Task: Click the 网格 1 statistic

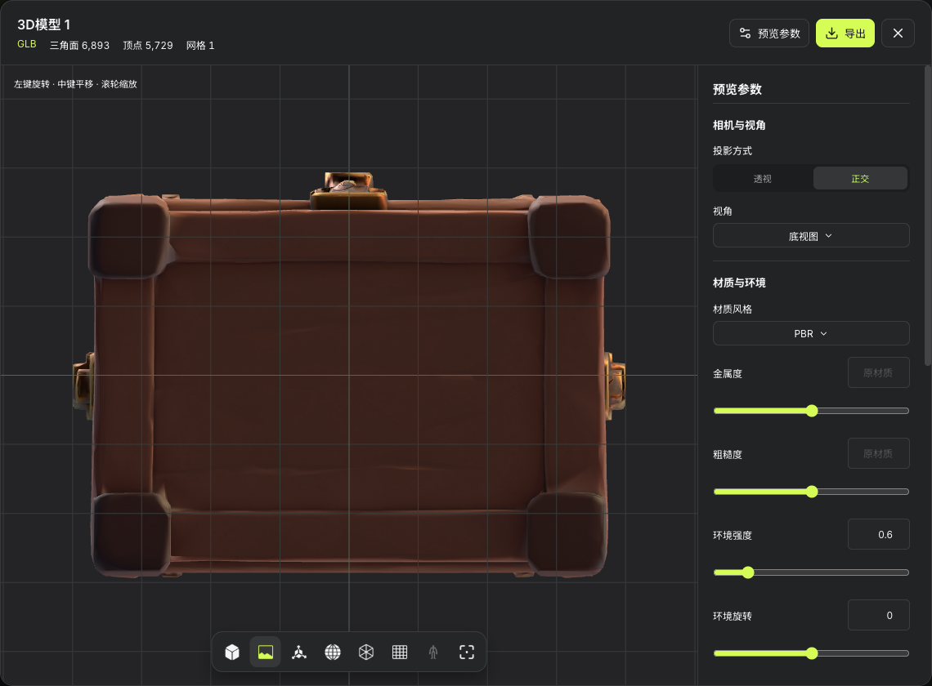Action: pyautogui.click(x=200, y=46)
